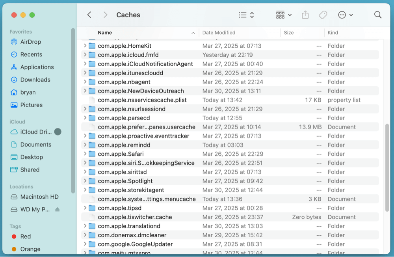Screen dimensions: 394x257
Task: Activate the Finder search icon
Action: [377, 15]
